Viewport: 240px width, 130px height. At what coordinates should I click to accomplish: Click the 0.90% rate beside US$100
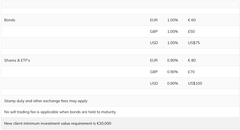(172, 83)
